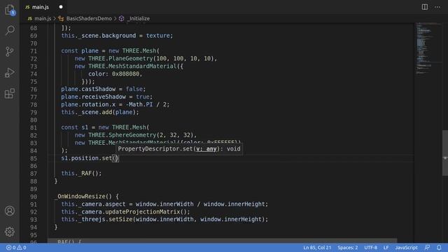Screen dimensions: 448x252
Task: Place cursor on 'this._RAF();' line
Action: click(x=81, y=174)
